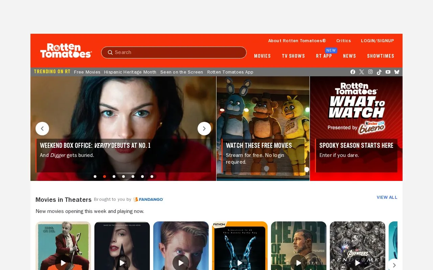The image size is (433, 270).
Task: Open the Movies menu
Action: coord(263,56)
